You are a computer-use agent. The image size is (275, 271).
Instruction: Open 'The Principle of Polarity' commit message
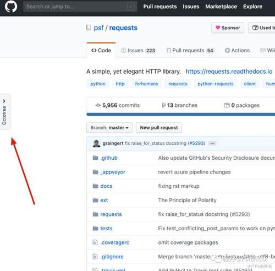click(188, 200)
